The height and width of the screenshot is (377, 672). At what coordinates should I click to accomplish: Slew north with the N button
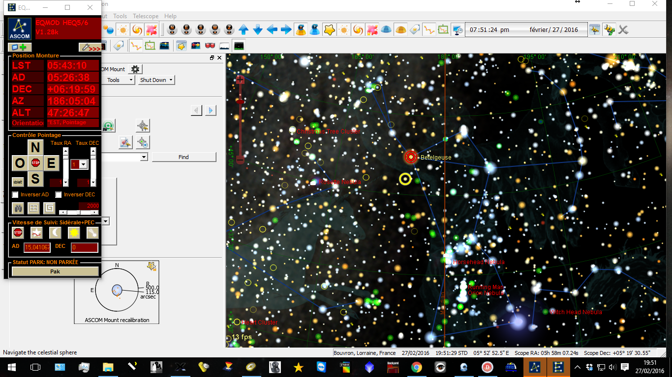pos(35,147)
